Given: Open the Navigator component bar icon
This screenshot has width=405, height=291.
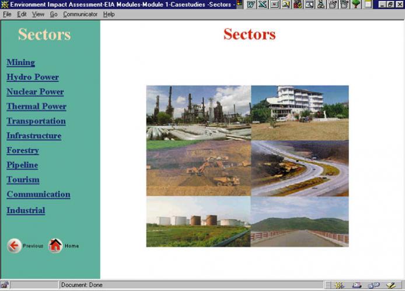Looking at the screenshot, I should pos(340,285).
